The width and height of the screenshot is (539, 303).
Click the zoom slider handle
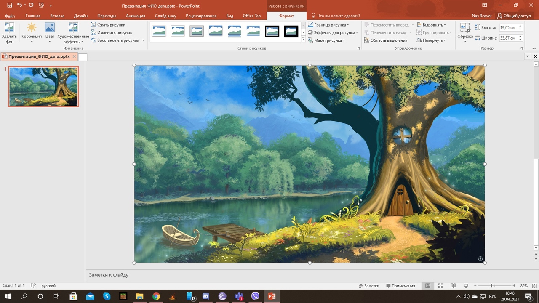coord(491,286)
